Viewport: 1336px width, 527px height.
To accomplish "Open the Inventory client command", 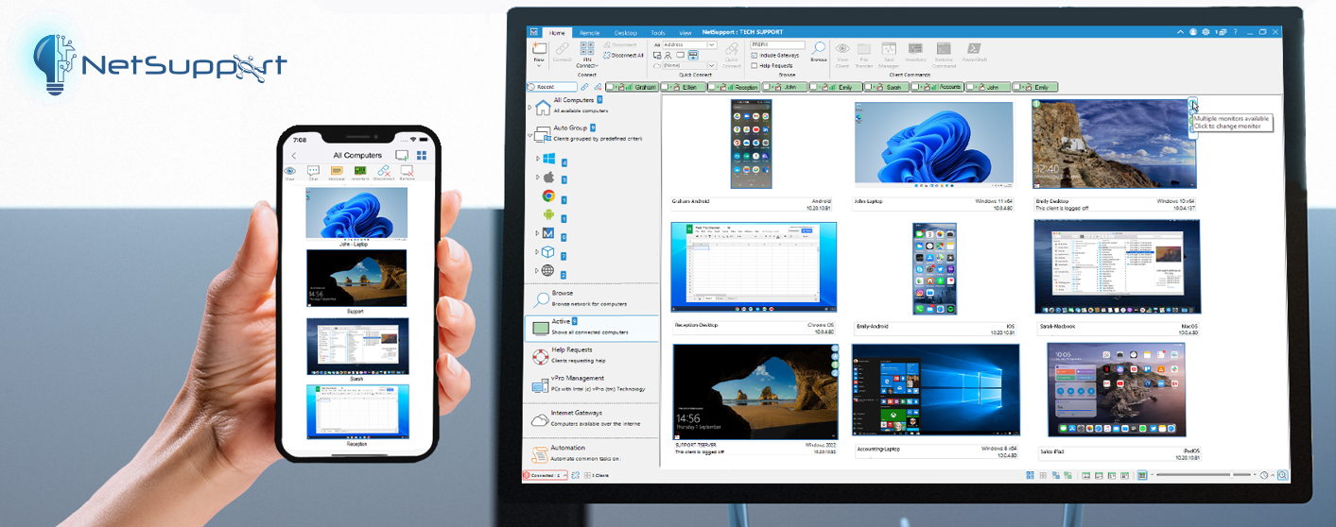I will (916, 52).
